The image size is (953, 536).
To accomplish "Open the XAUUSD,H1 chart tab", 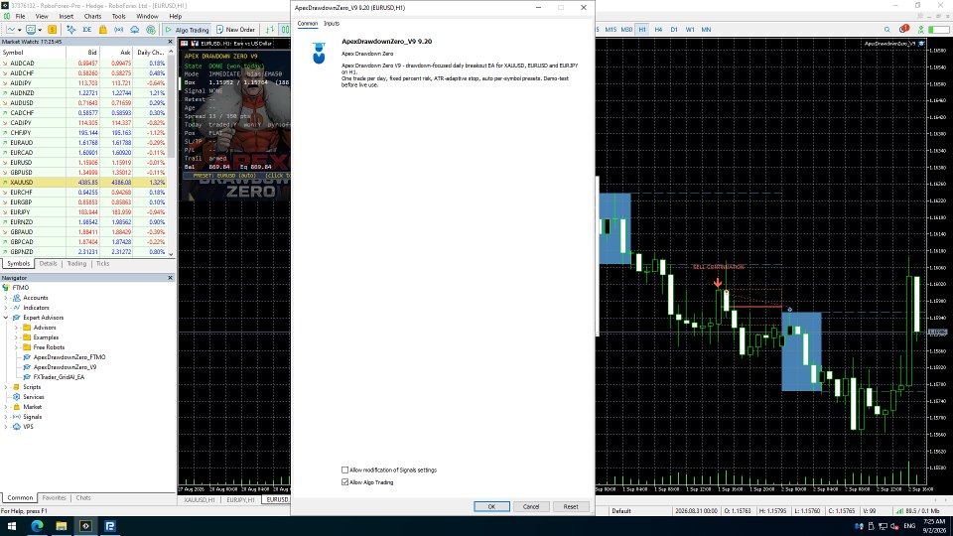I will click(x=200, y=499).
